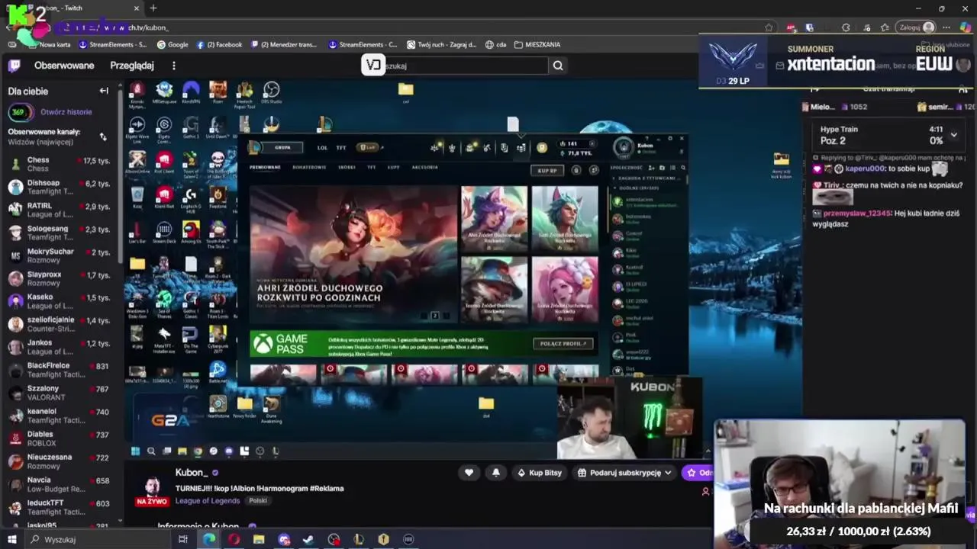This screenshot has height=549, width=977.
Task: Select LOL tab in League client
Action: [x=322, y=148]
